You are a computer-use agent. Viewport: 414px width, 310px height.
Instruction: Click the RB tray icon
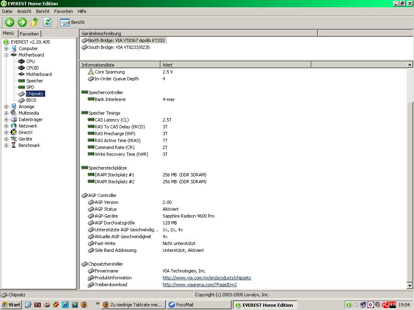coord(393,305)
